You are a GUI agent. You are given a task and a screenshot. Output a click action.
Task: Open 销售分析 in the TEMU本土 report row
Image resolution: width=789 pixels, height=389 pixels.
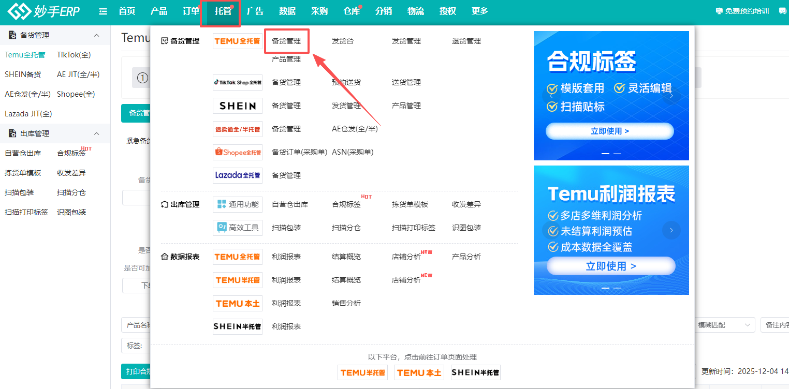(346, 303)
